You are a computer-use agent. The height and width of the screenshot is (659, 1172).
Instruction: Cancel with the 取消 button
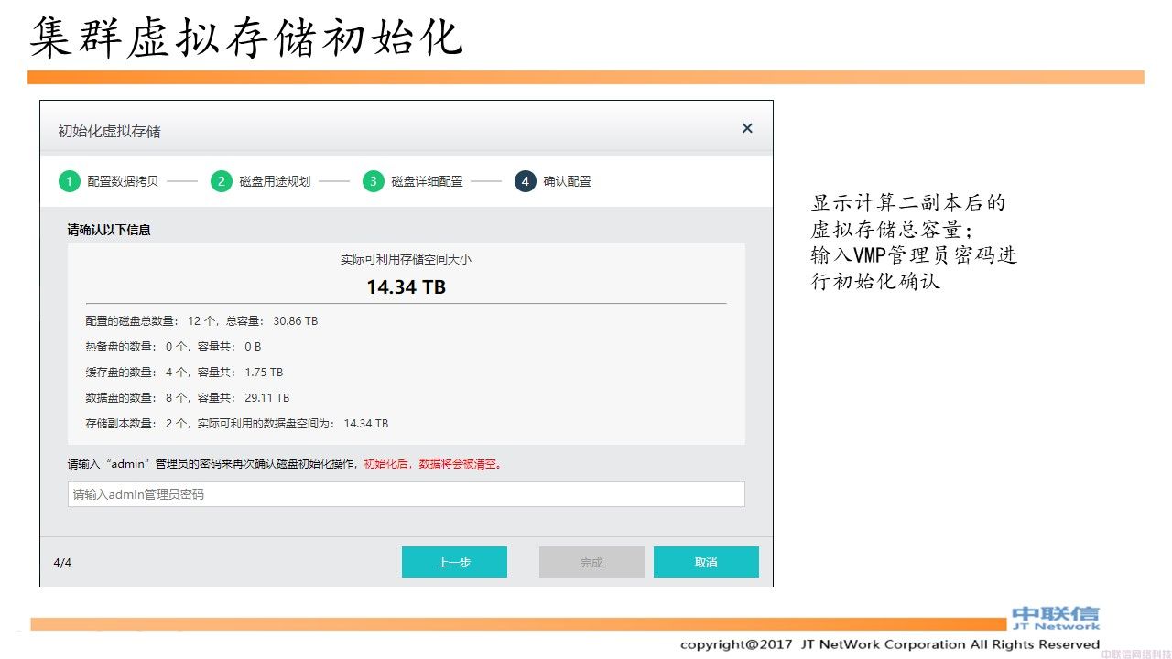coord(706,562)
